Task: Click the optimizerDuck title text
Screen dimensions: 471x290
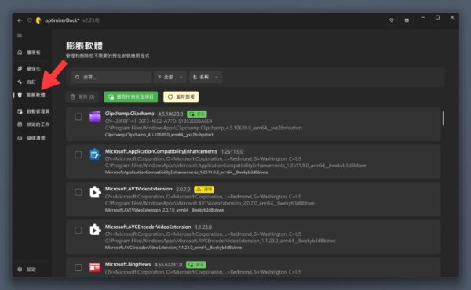Action: click(x=62, y=20)
